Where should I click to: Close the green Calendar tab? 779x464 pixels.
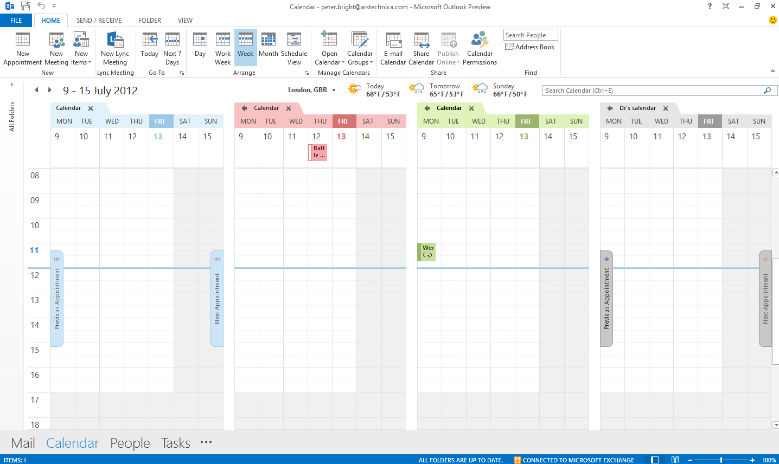[x=471, y=108]
